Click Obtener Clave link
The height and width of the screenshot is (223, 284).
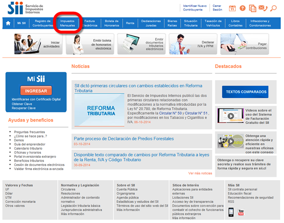point(22,104)
